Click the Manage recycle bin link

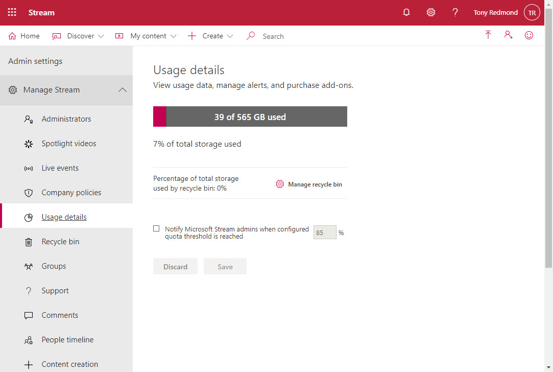coord(315,184)
